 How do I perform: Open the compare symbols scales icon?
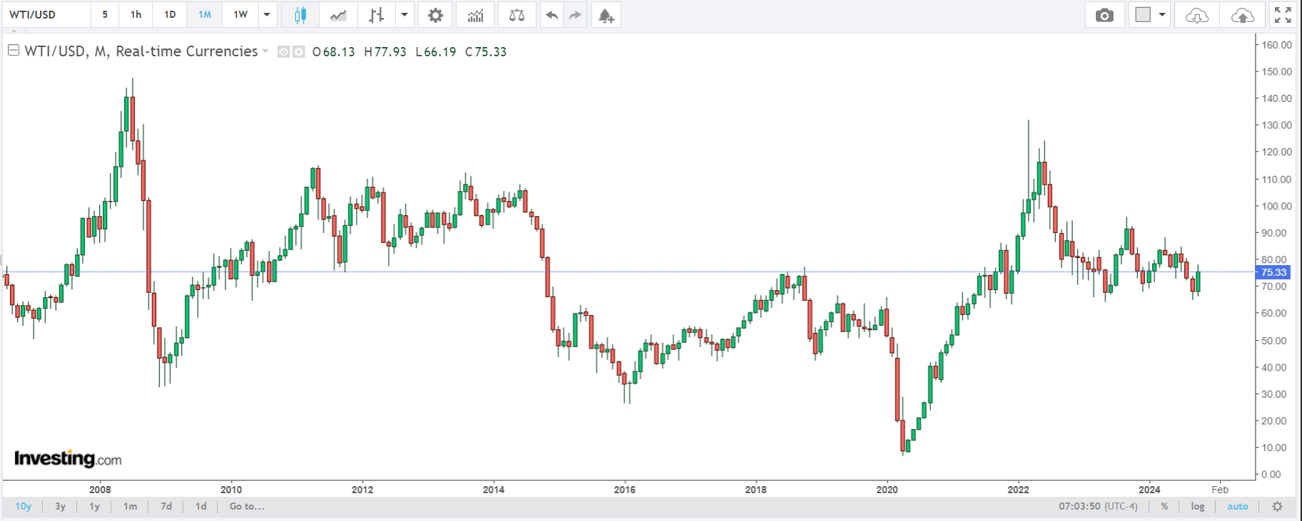pyautogui.click(x=517, y=15)
